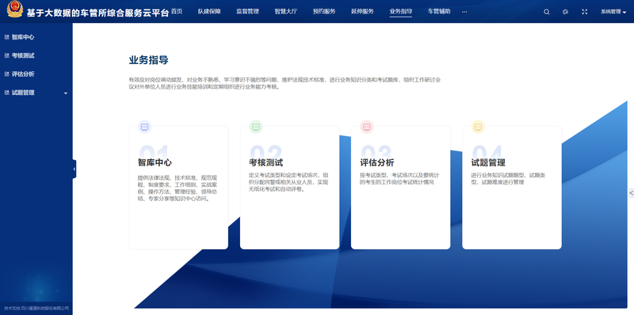
Task: Expand the 试题管理 sidebar arrow
Action: 66,93
